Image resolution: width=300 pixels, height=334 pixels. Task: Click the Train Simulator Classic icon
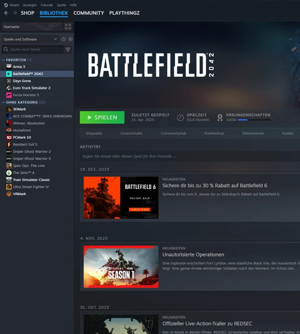[x=9, y=180]
